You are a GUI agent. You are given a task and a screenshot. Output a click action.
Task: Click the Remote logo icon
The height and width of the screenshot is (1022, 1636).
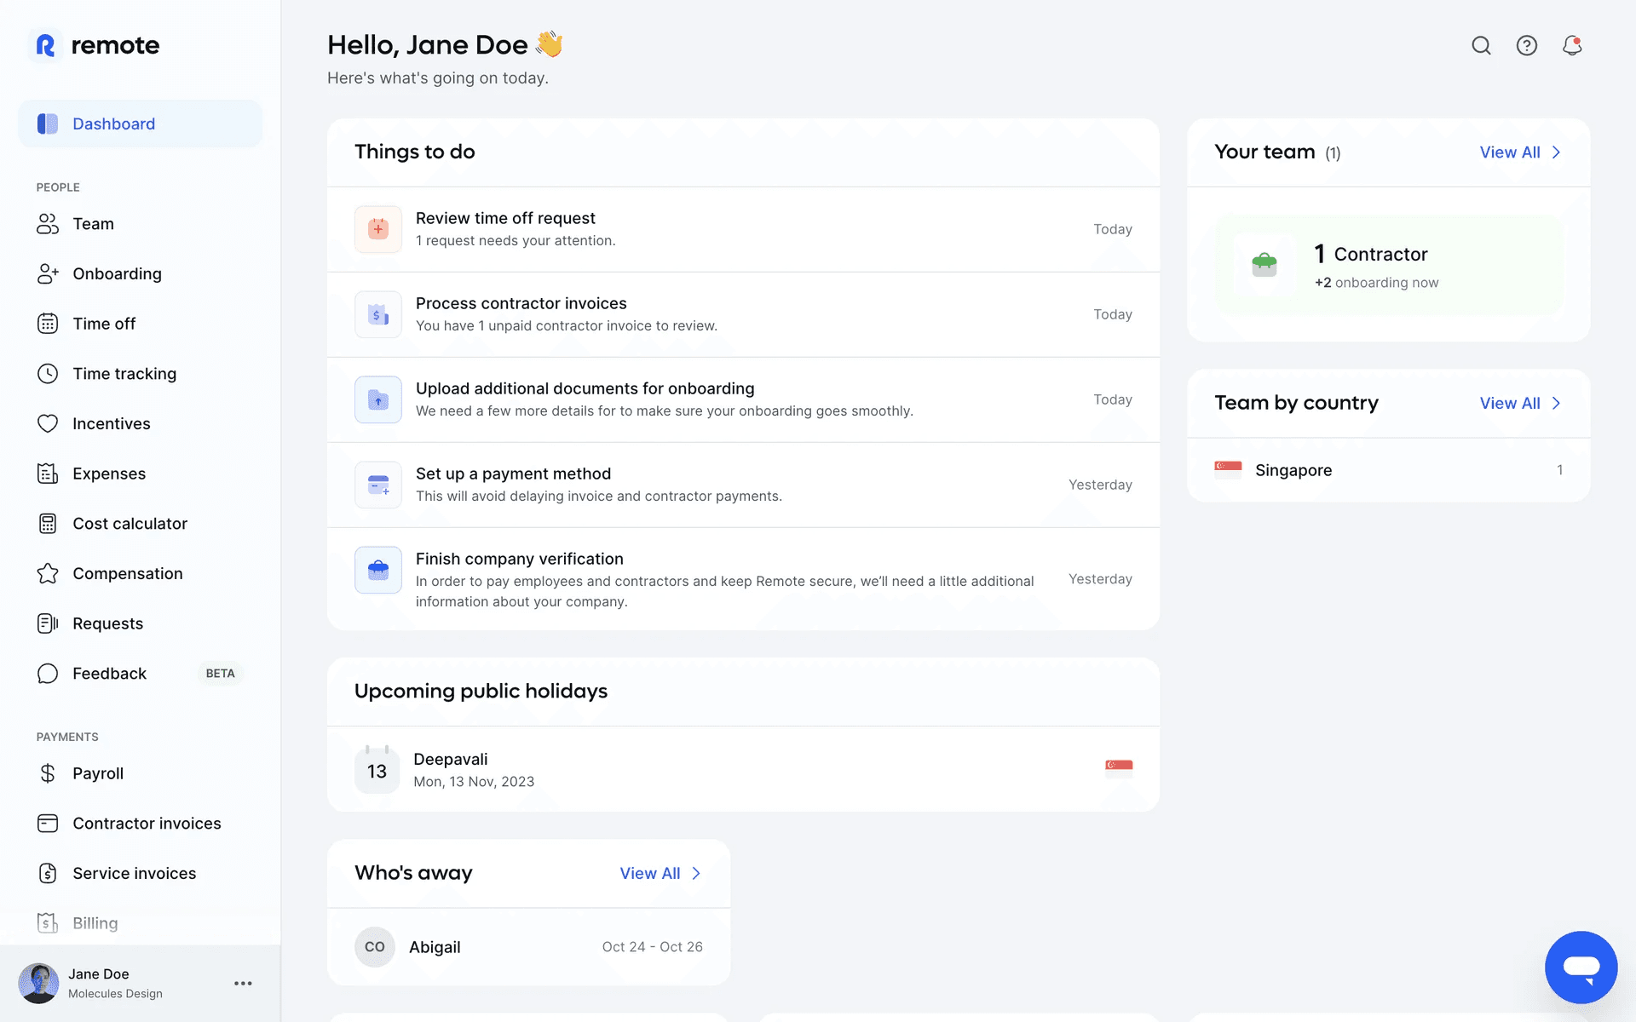(x=46, y=45)
